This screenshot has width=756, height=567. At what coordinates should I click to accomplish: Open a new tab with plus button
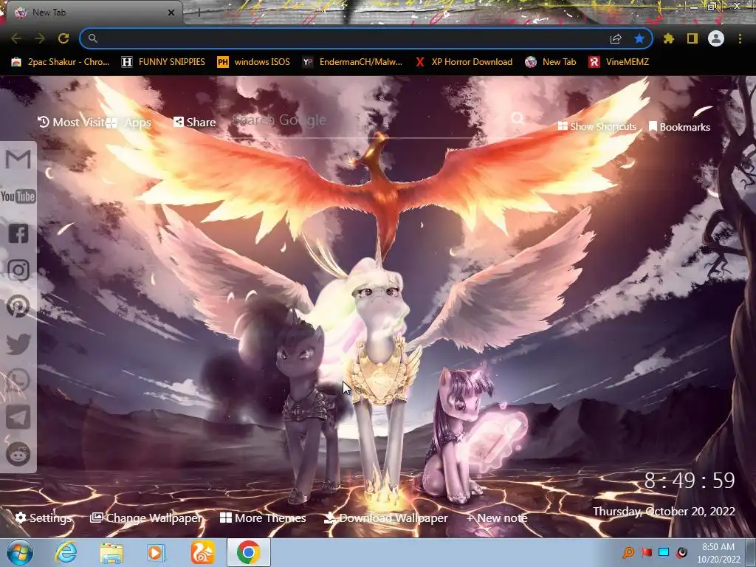[199, 13]
